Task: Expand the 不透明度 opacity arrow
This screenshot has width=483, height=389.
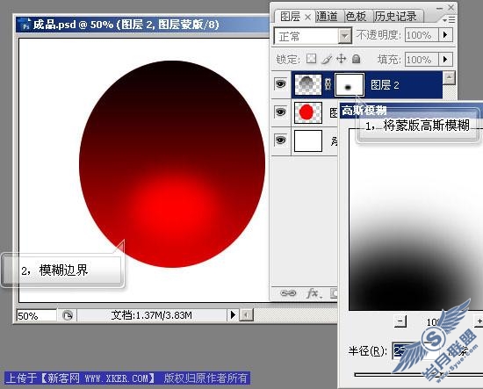Action: coord(445,35)
